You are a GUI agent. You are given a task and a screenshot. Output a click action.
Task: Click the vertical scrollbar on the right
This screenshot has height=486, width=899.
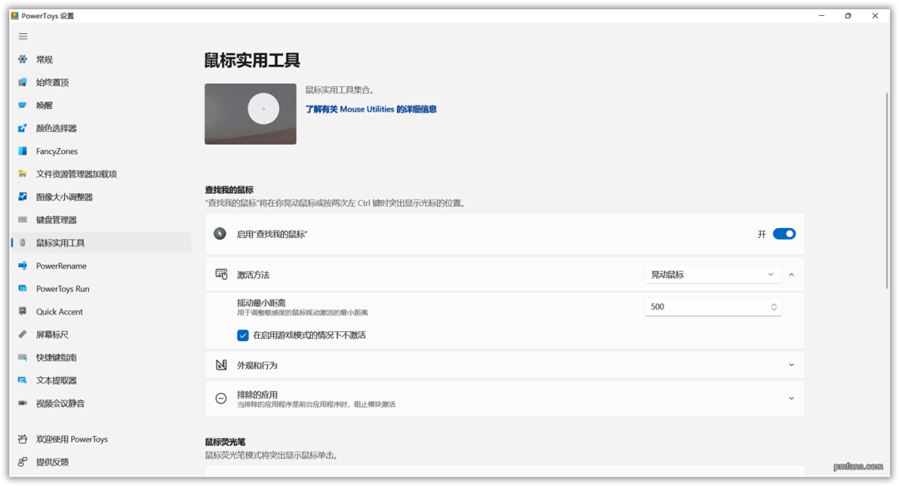click(887, 191)
